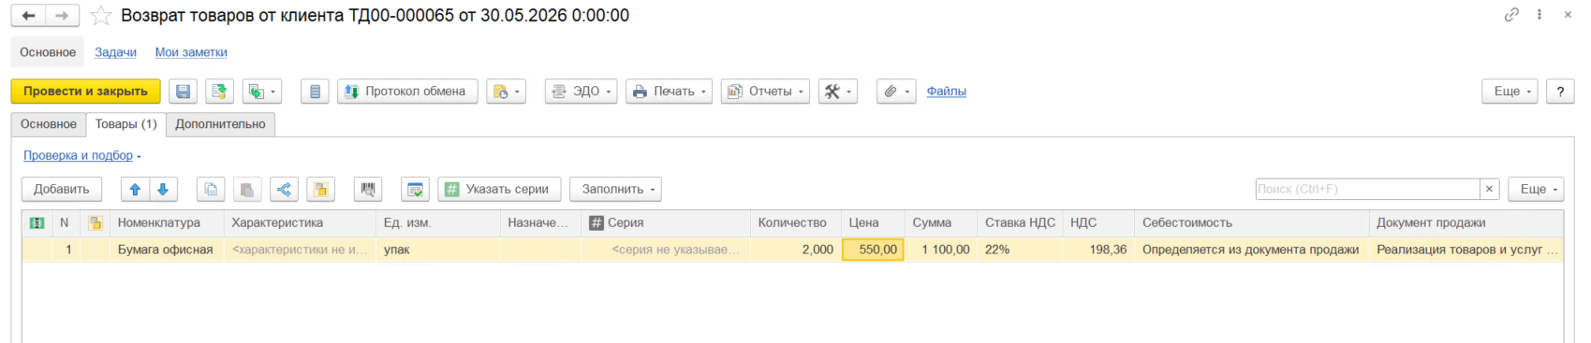Split the row icon
The width and height of the screenshot is (1591, 343).
tap(284, 189)
